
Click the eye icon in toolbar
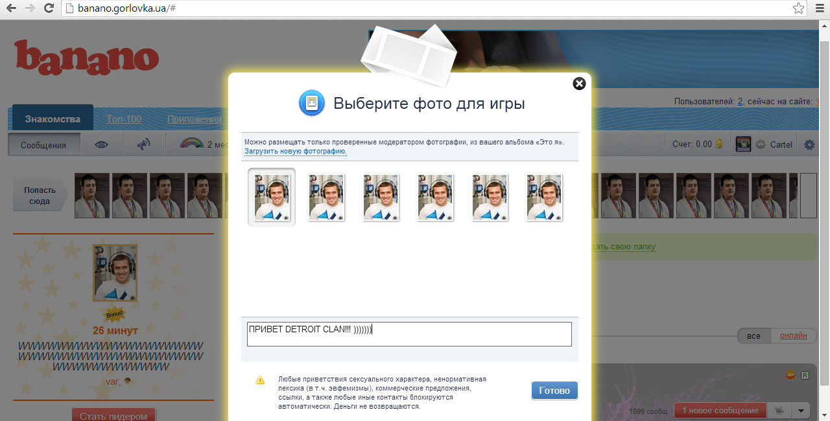pos(102,144)
